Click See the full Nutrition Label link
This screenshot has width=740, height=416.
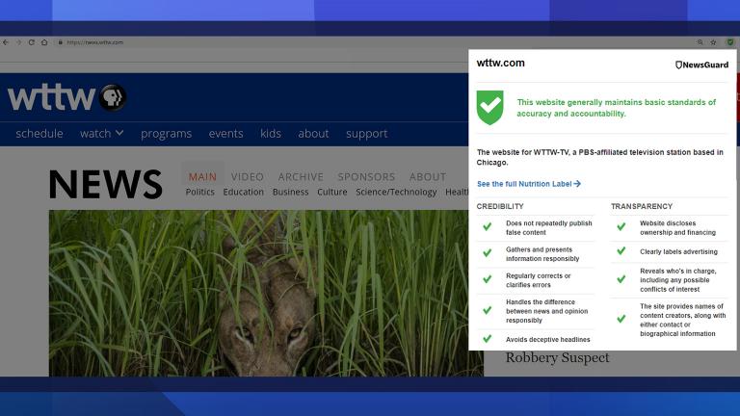[x=529, y=184]
